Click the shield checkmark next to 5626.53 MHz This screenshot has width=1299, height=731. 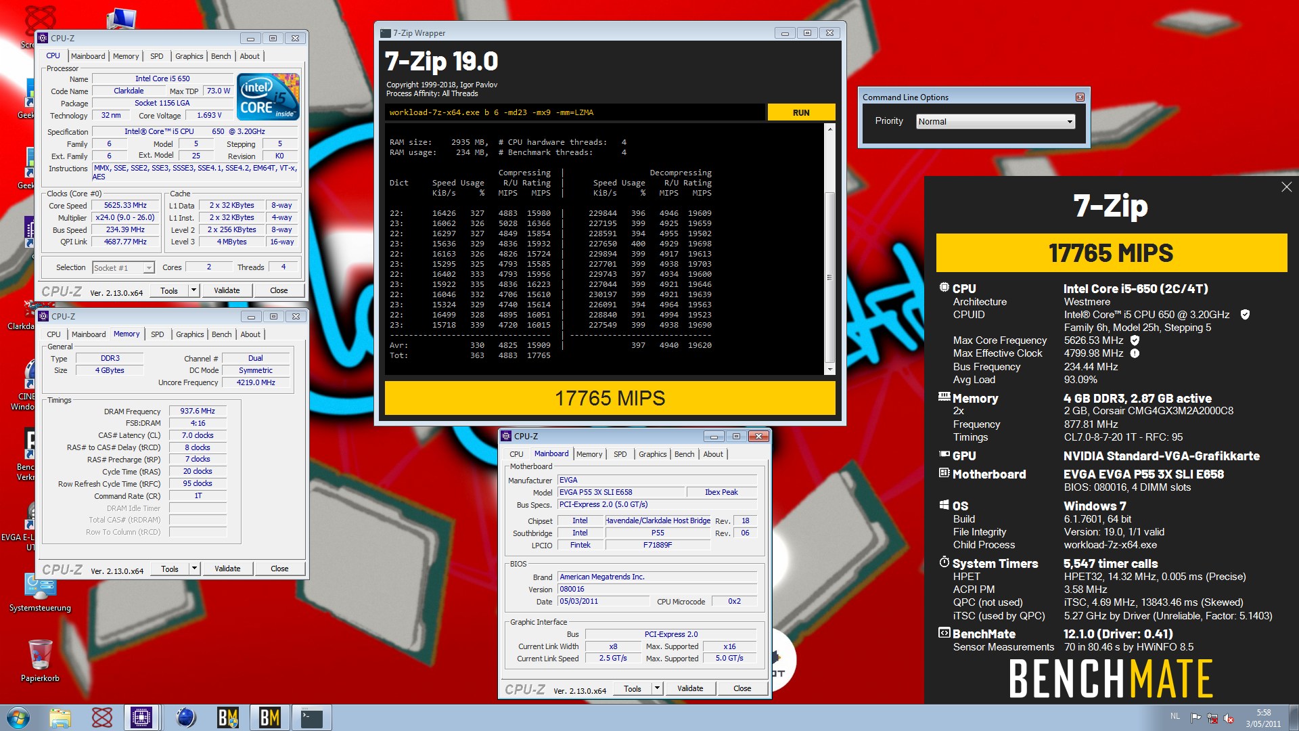1135,340
